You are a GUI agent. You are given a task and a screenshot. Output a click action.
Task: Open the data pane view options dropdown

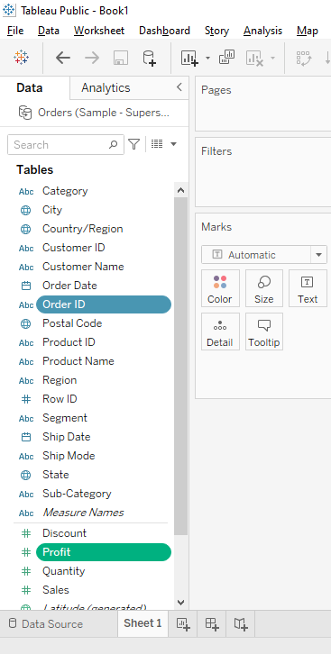coord(174,144)
